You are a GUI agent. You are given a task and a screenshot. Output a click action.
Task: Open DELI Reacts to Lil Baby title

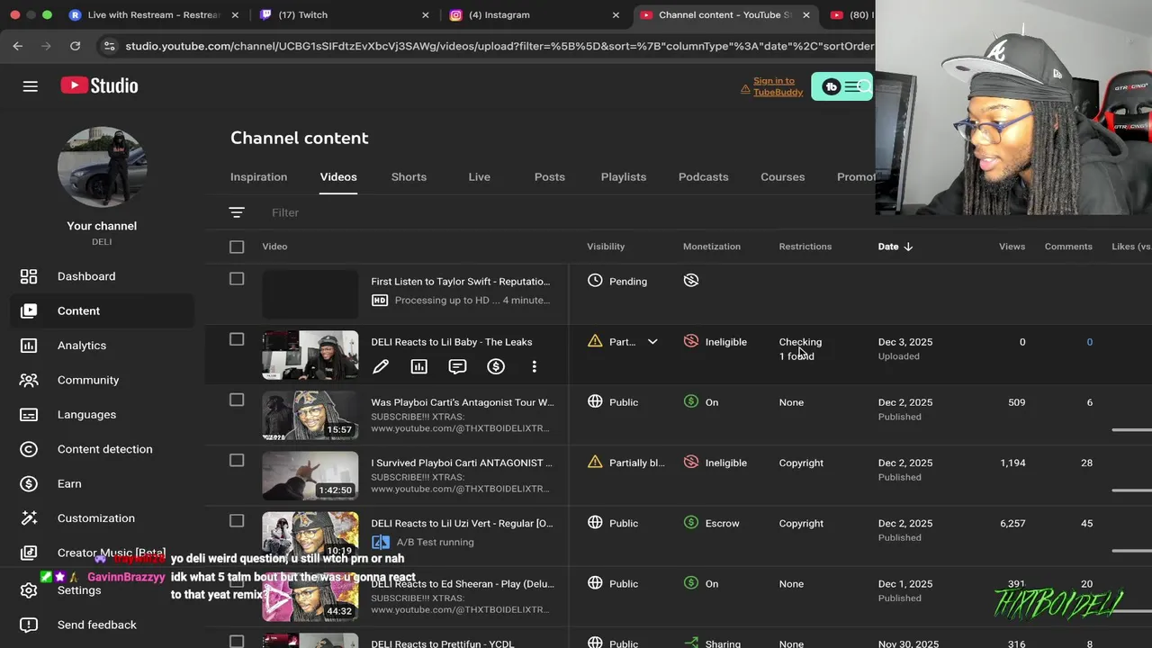[x=451, y=342]
